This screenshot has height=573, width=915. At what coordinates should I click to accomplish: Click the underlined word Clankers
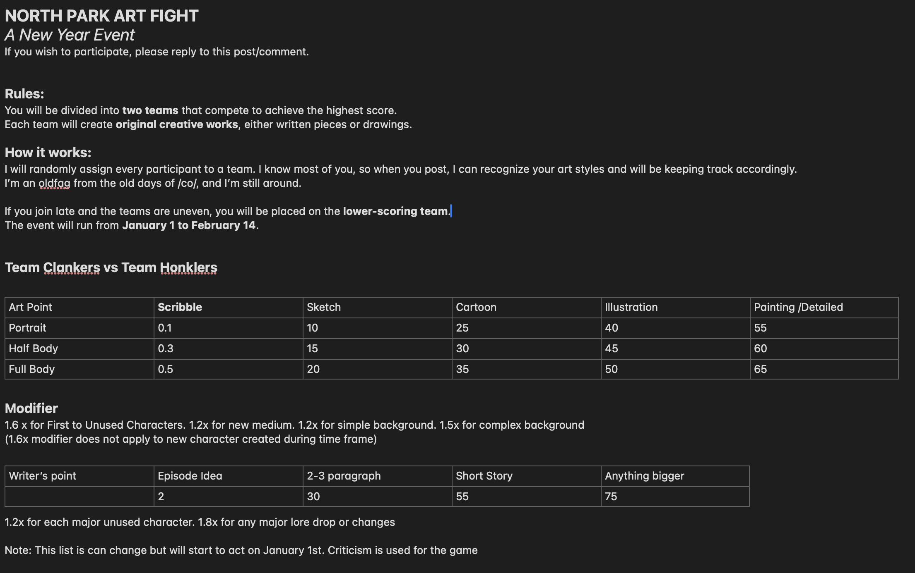coord(72,267)
